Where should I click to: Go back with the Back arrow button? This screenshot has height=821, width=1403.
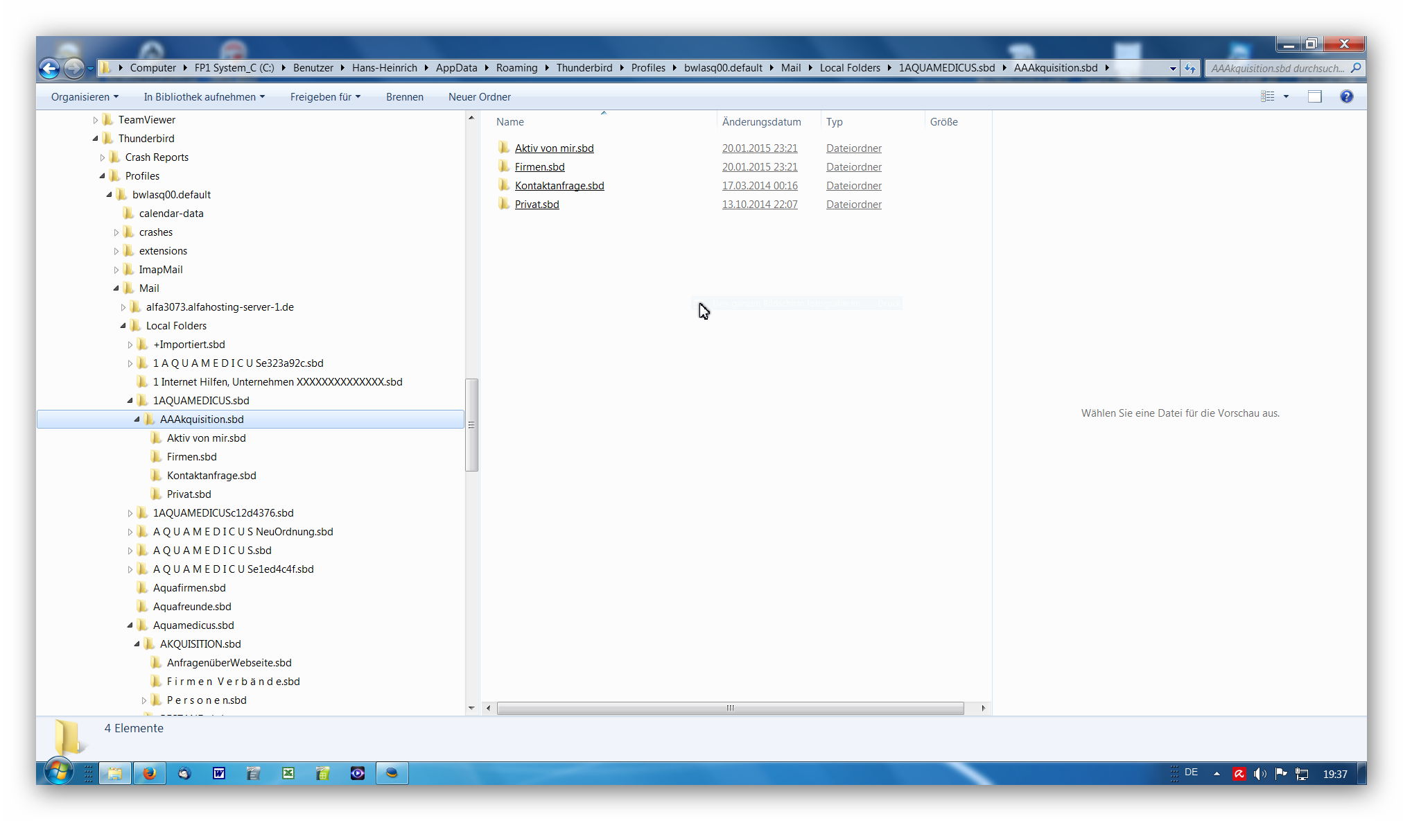49,68
